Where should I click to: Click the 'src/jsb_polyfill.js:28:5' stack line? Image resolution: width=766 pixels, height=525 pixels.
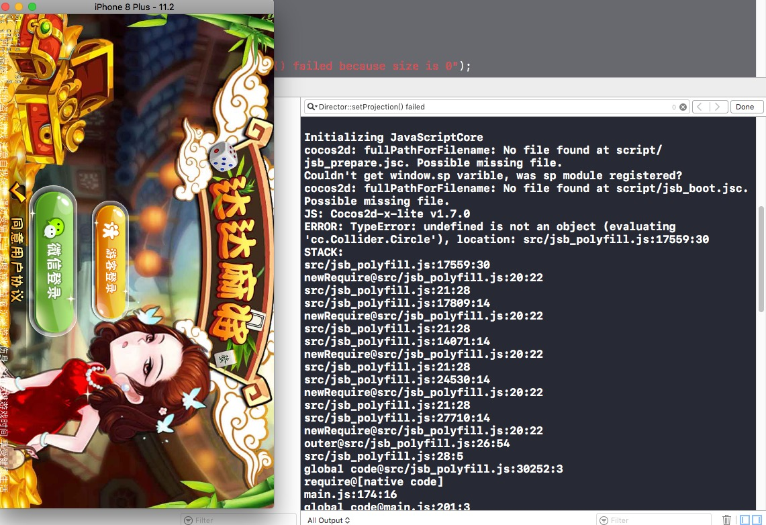coord(383,456)
